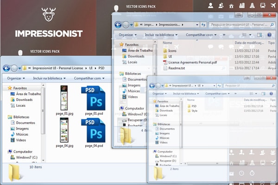Click the home icon in top bar
278x185 pixels.
coord(231,6)
